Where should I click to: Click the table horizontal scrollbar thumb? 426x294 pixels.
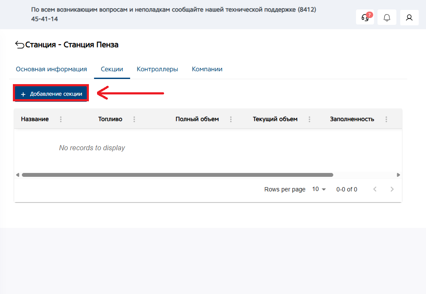coord(177,175)
